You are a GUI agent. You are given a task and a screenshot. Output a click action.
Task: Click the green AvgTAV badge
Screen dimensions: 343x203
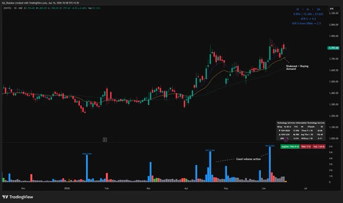coord(290,146)
